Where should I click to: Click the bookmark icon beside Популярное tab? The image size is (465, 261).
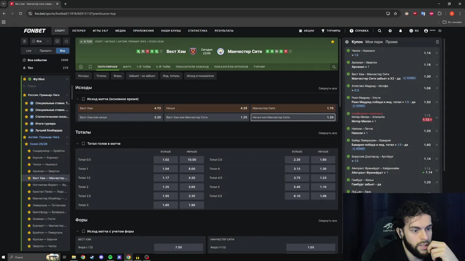click(x=90, y=67)
